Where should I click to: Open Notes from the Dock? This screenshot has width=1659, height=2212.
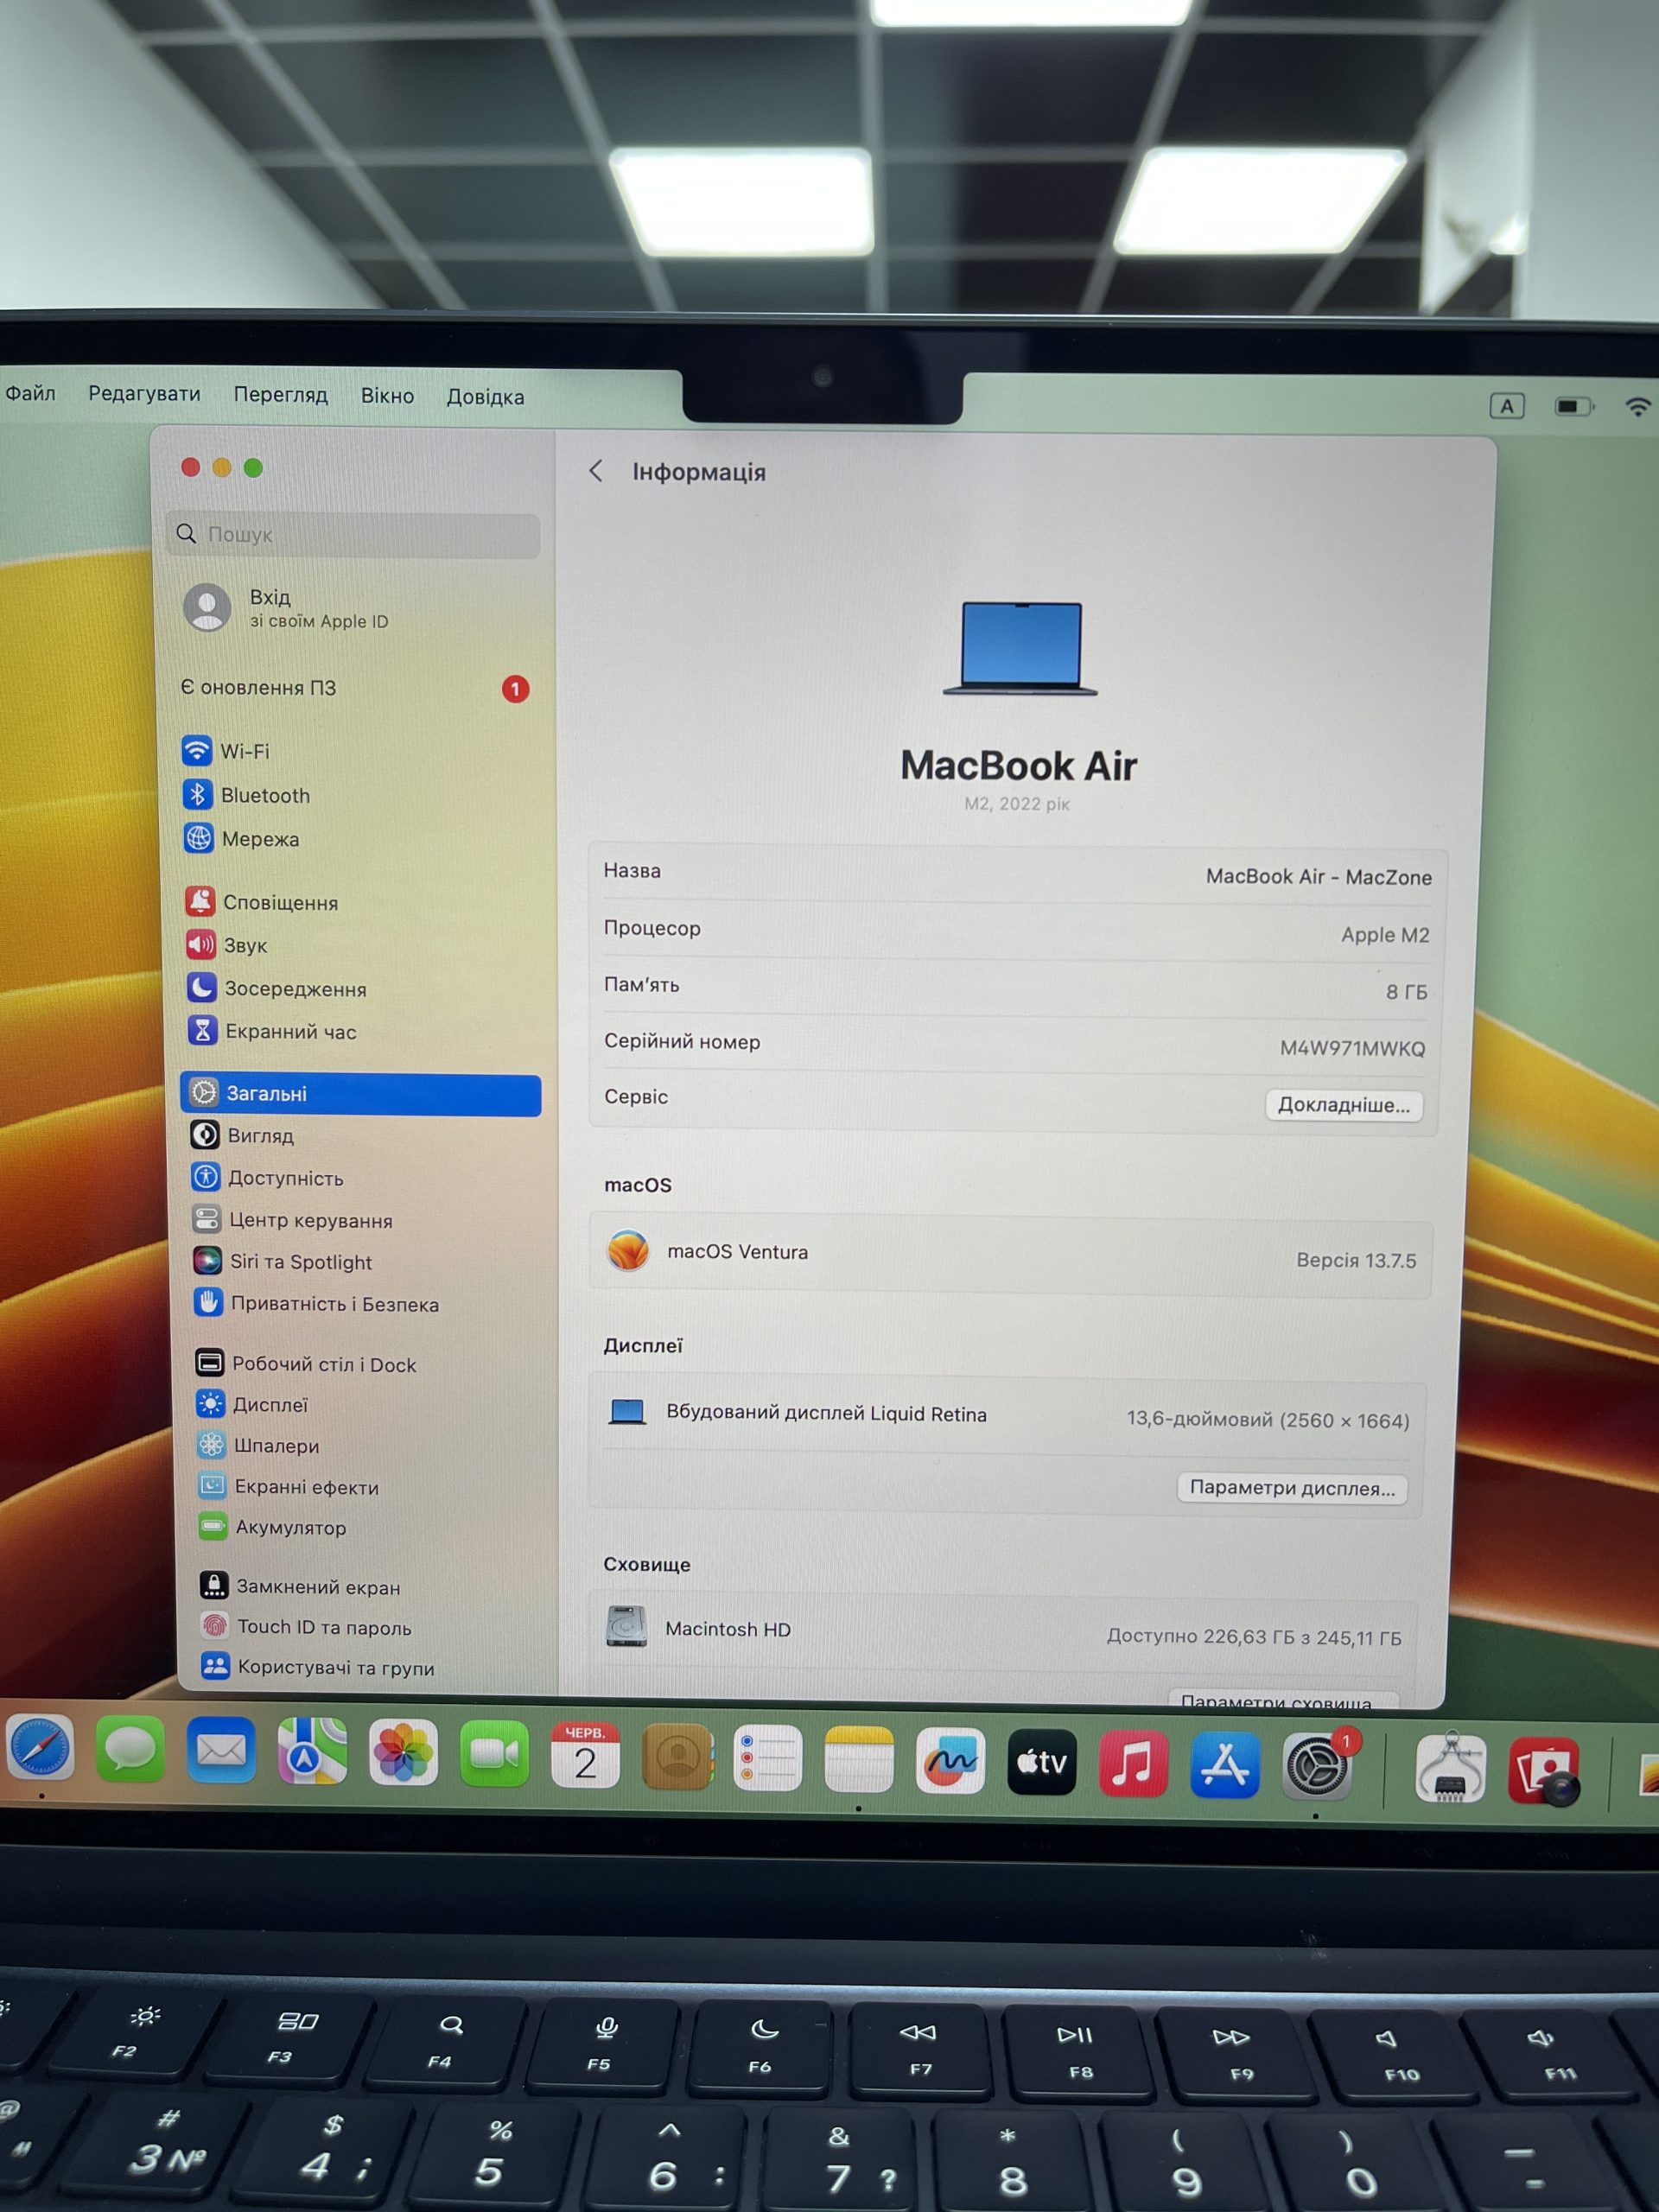(x=859, y=1759)
